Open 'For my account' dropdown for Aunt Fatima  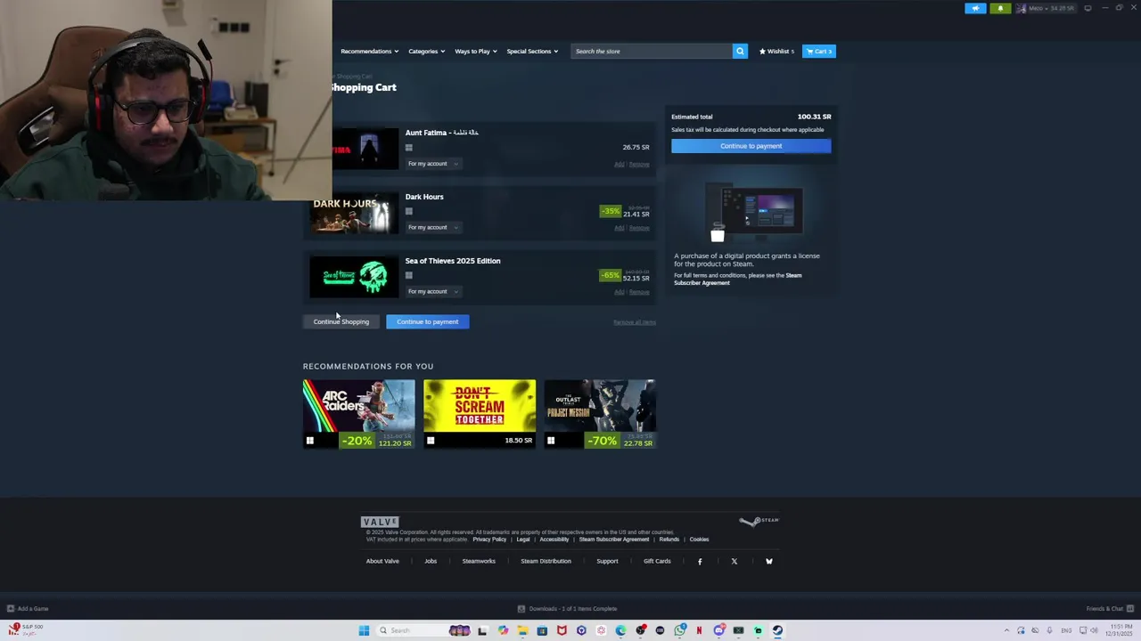click(x=432, y=164)
